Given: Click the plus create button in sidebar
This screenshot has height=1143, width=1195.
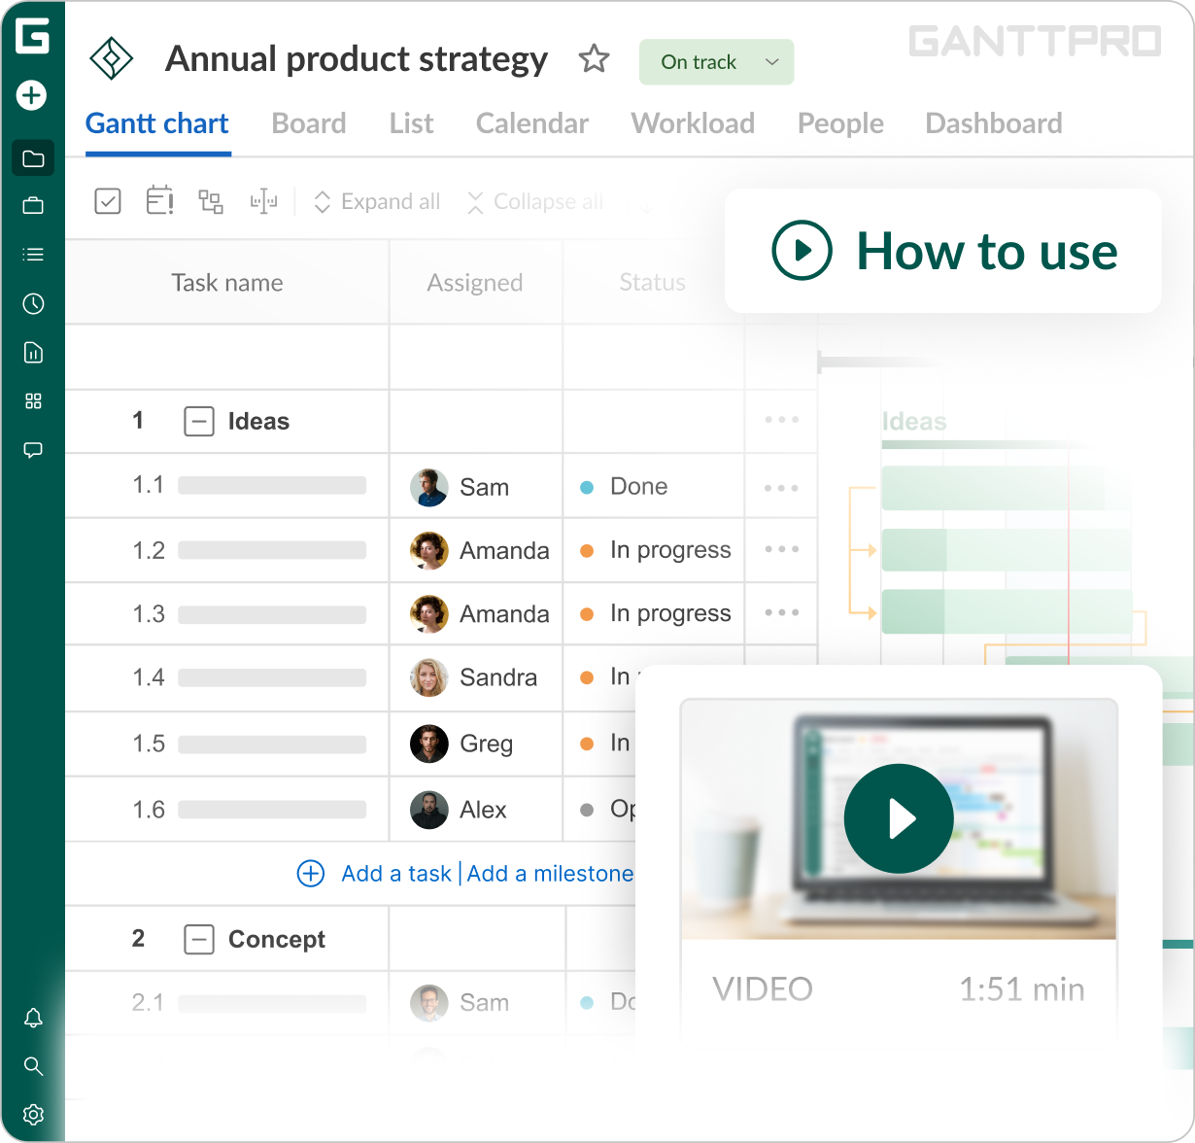Looking at the screenshot, I should (32, 95).
